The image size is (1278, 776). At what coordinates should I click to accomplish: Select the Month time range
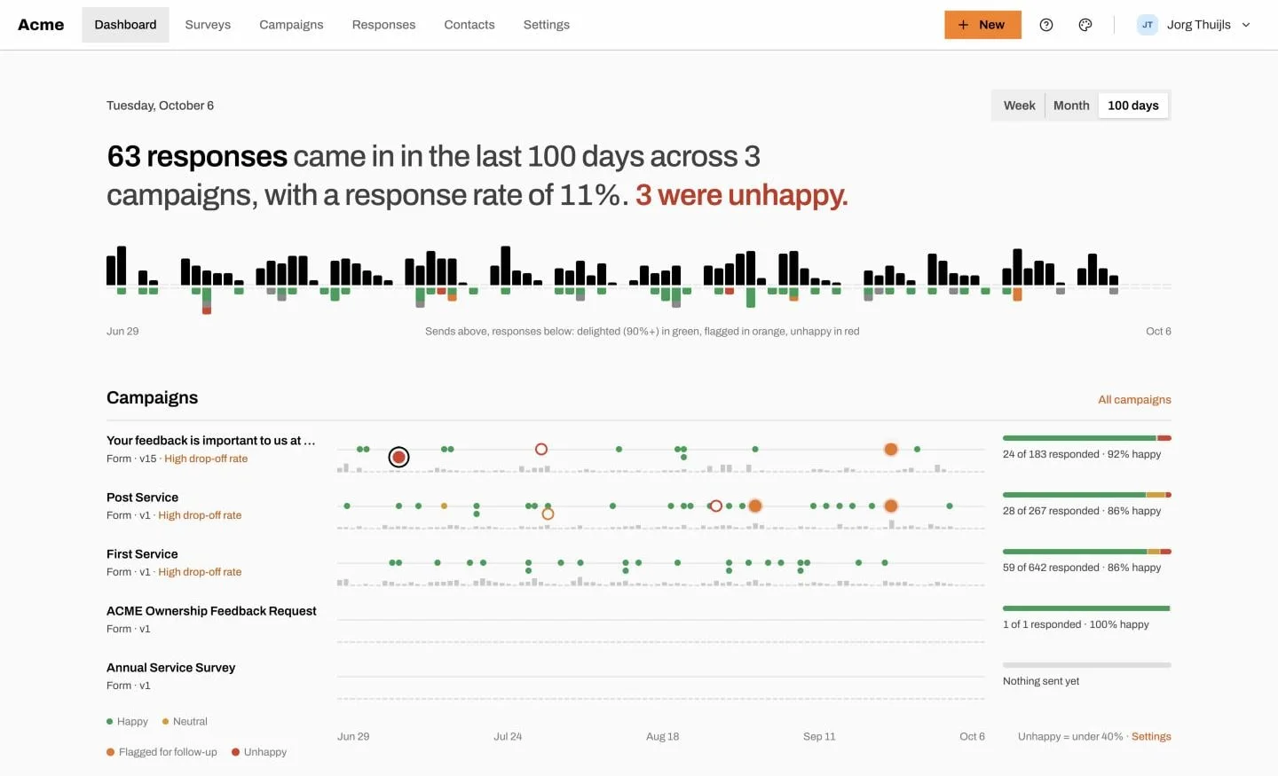(x=1071, y=106)
